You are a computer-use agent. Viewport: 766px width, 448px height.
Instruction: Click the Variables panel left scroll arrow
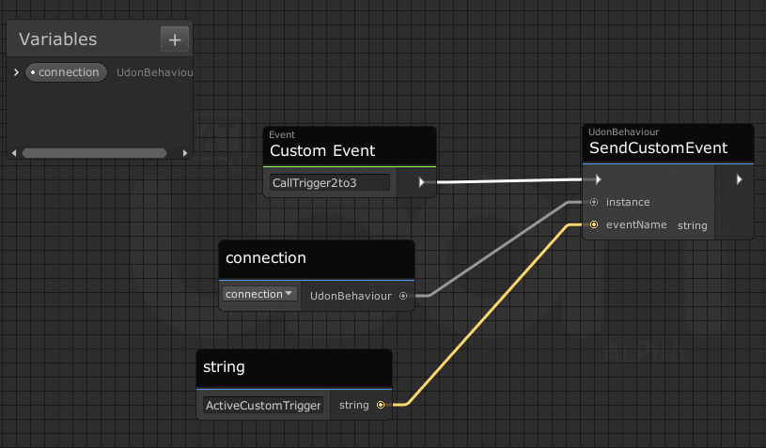coord(13,152)
